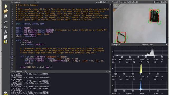Click the sensor.set_framesize(sensor.QQVGA) line

click(x=35, y=32)
